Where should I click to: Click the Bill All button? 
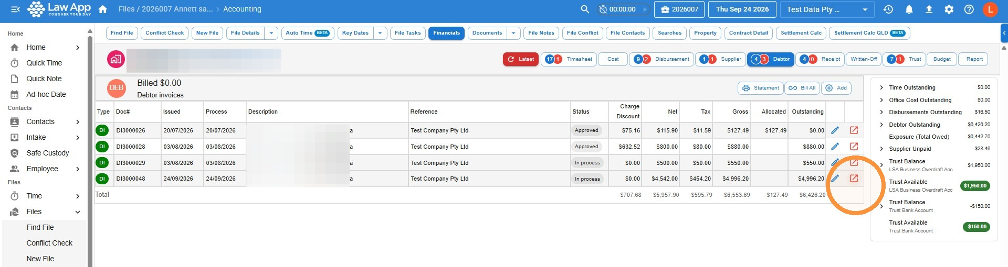coord(802,88)
